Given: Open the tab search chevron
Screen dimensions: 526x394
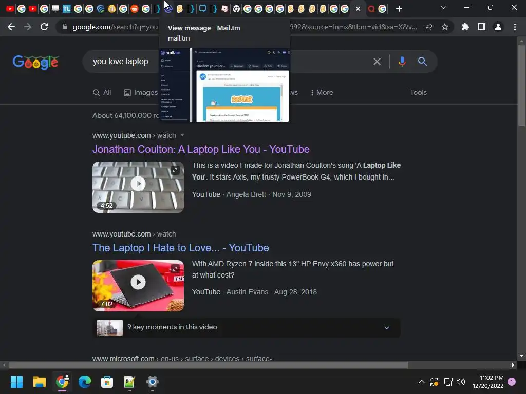Looking at the screenshot, I should [x=443, y=7].
